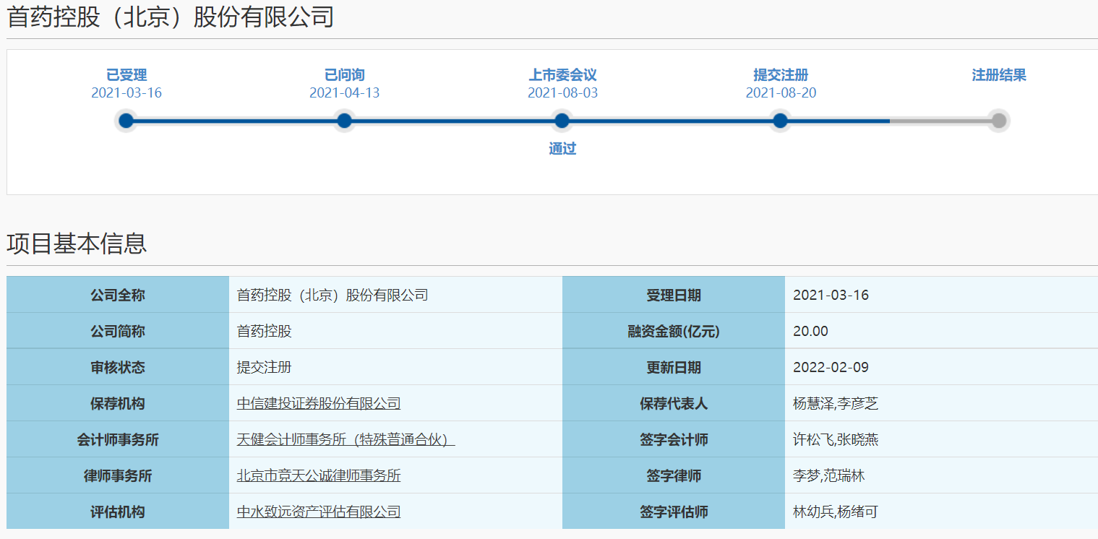Viewport: 1098px width, 539px height.
Task: Click the date 2021-08-03 in timeline
Action: point(562,93)
